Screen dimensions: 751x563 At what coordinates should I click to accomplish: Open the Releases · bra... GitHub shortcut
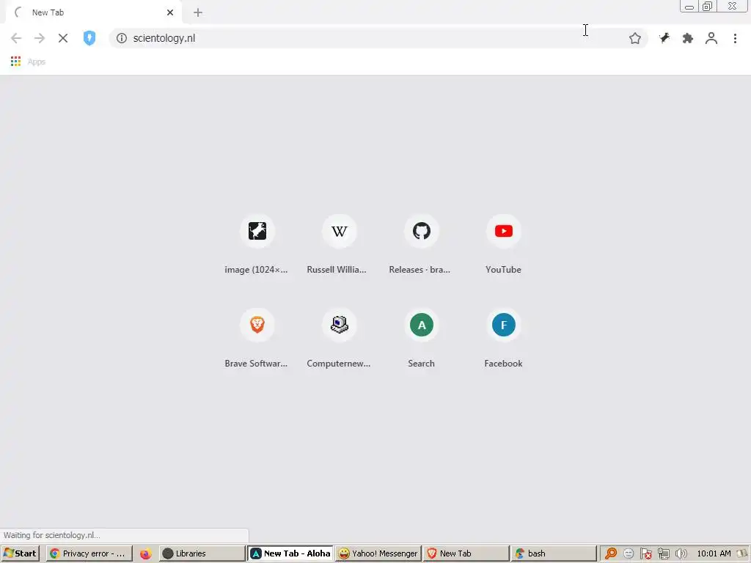point(421,245)
